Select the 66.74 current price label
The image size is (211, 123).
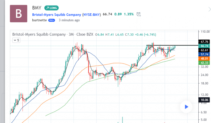[x=204, y=46]
